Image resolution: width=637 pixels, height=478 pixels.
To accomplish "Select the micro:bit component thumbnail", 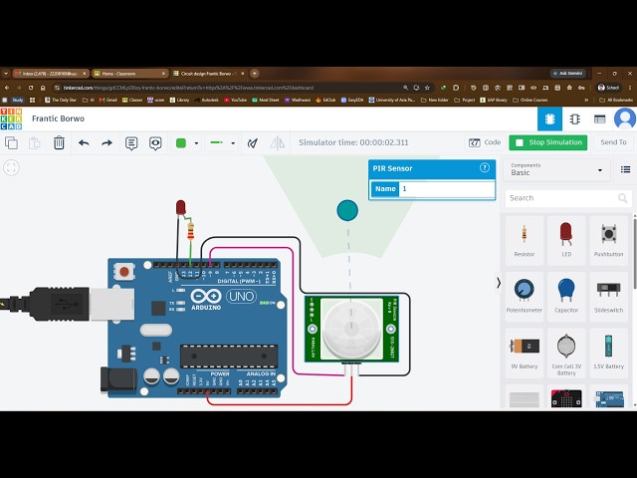I will (566, 398).
